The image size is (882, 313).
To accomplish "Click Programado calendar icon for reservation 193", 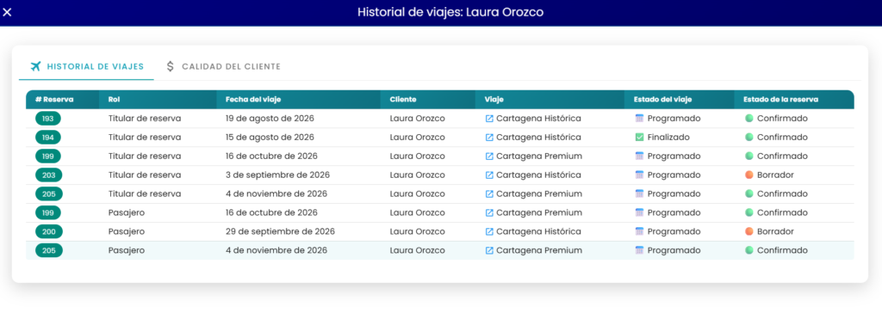I will [x=639, y=119].
